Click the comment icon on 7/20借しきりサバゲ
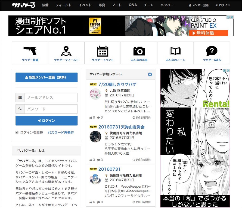 [x=98, y=118]
